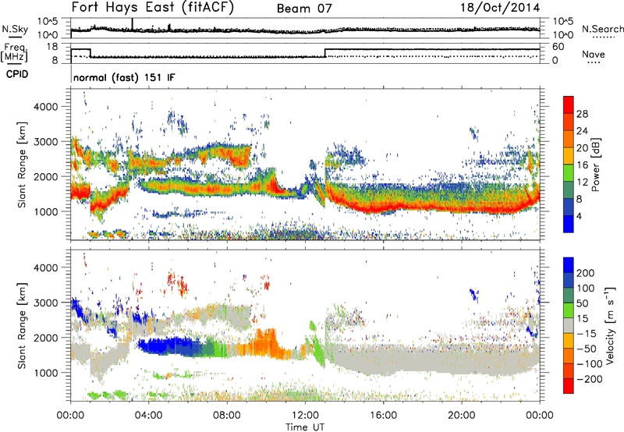Click the 'N.Sky' axis label
The width and height of the screenshot is (624, 432).
[x=15, y=29]
